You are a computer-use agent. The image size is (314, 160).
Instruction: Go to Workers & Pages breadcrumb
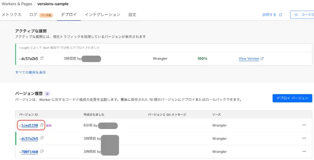(x=17, y=4)
